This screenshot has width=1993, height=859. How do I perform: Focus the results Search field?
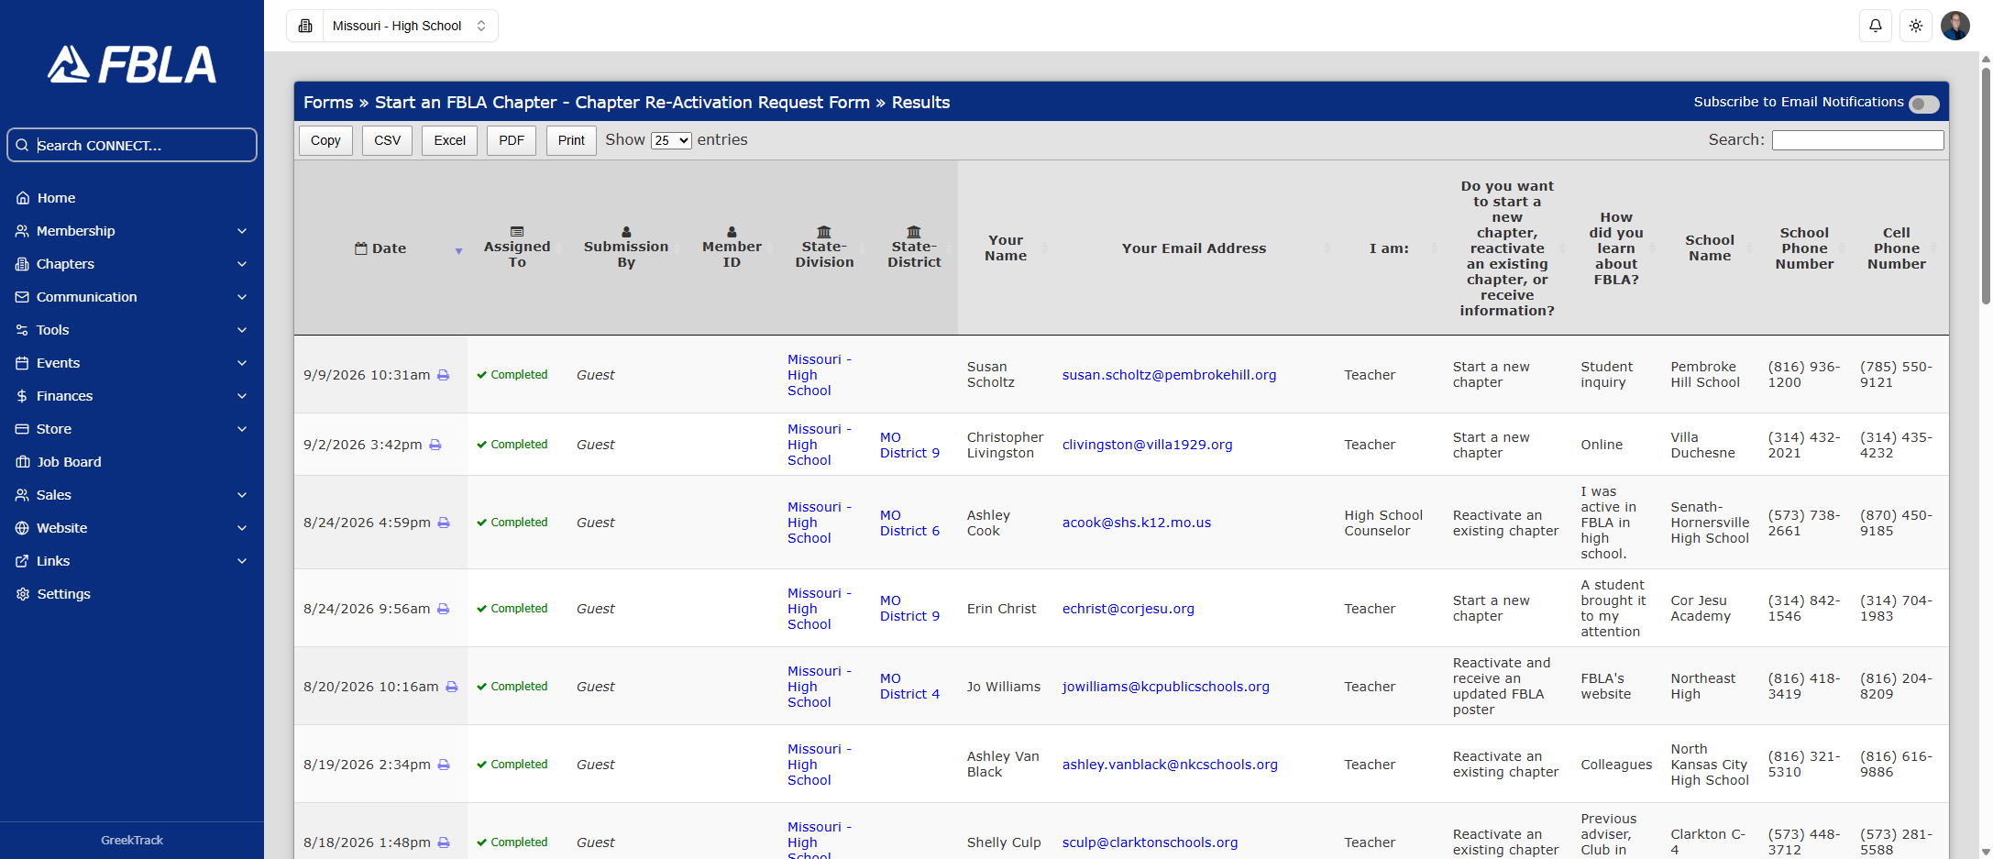click(1857, 139)
